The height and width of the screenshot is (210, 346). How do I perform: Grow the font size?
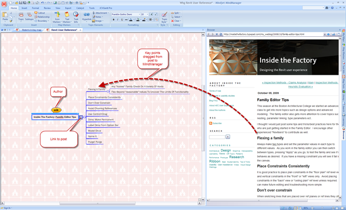(152, 14)
